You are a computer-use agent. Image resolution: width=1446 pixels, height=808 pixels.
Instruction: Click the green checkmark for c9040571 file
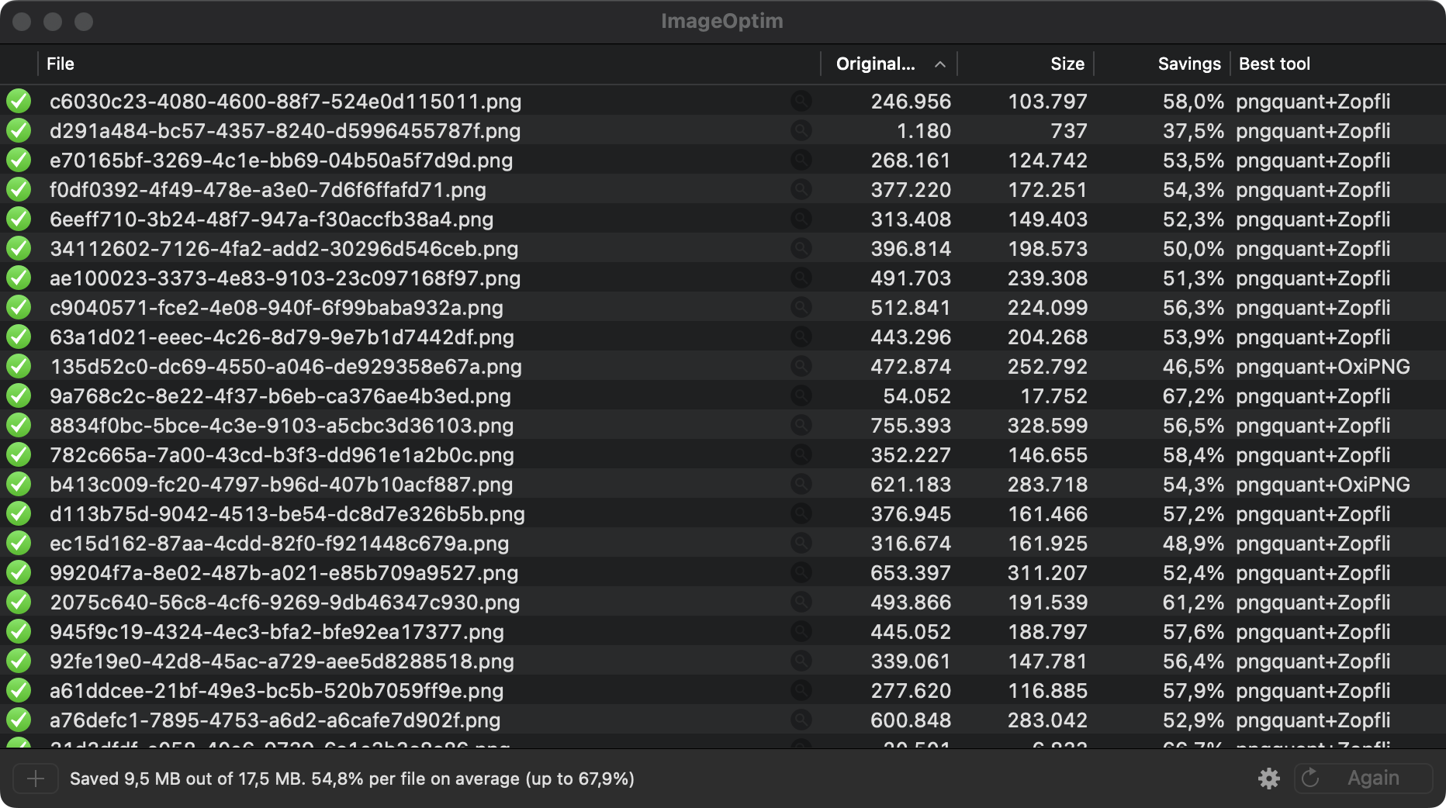[19, 307]
